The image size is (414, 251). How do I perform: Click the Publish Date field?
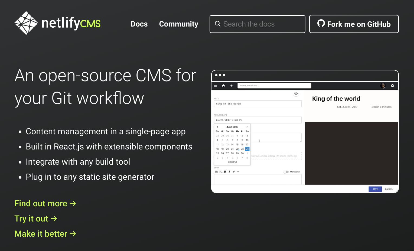(x=258, y=120)
